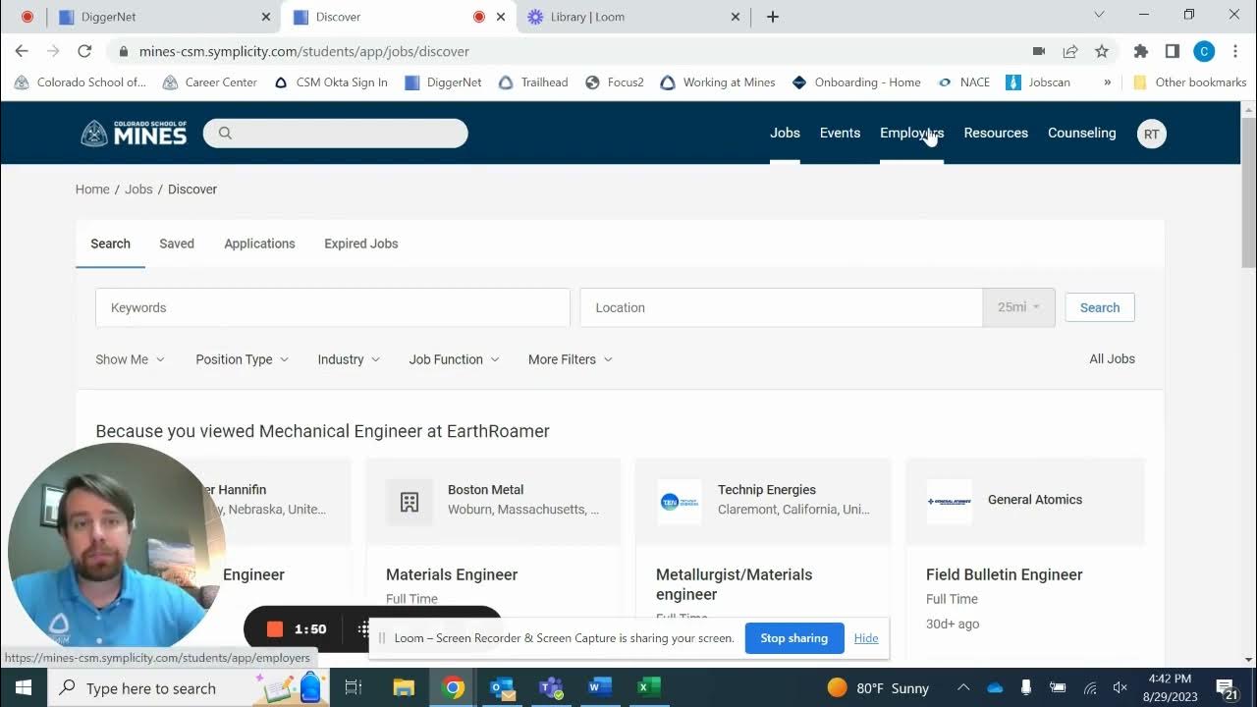
Task: Expand the Position Type filter
Action: (242, 359)
